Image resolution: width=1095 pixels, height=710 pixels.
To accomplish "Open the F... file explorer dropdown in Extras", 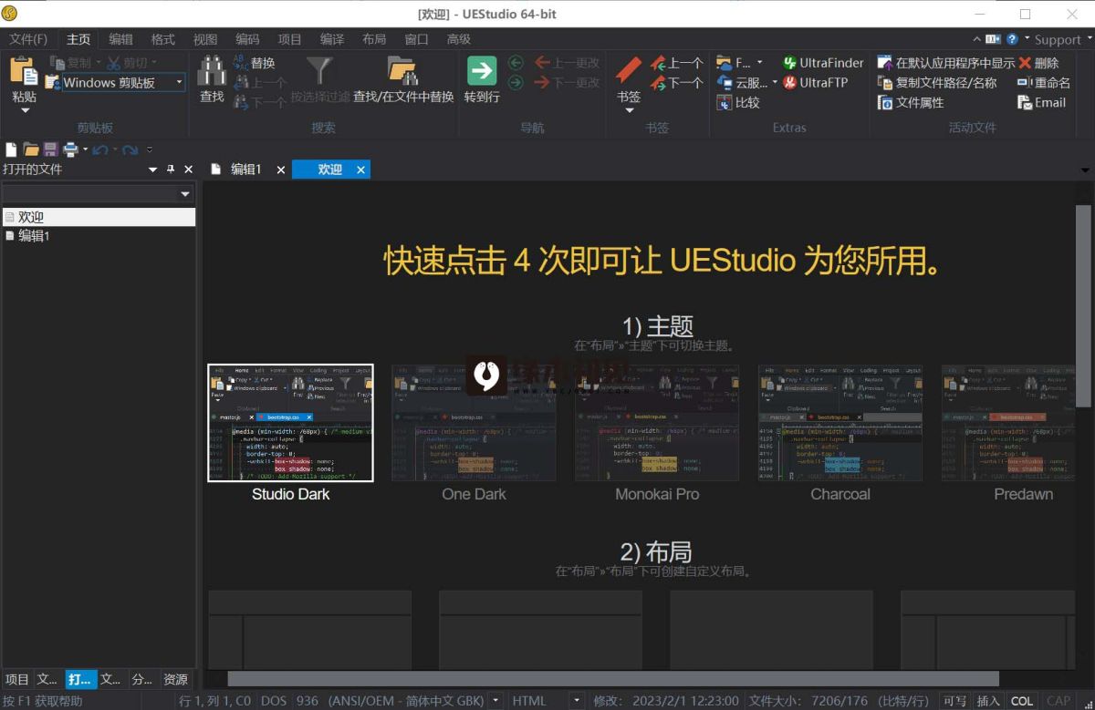I will tap(759, 63).
